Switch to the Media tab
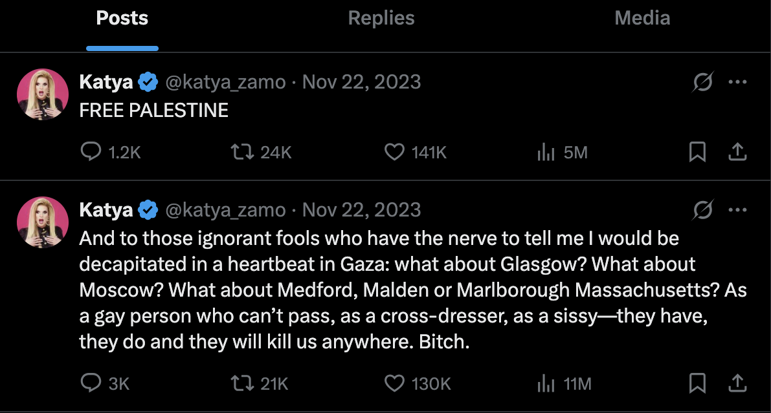 pyautogui.click(x=642, y=18)
